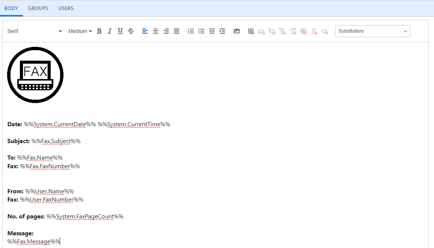The height and width of the screenshot is (248, 434).
Task: Switch to the GROUPS tab
Action: click(x=38, y=8)
